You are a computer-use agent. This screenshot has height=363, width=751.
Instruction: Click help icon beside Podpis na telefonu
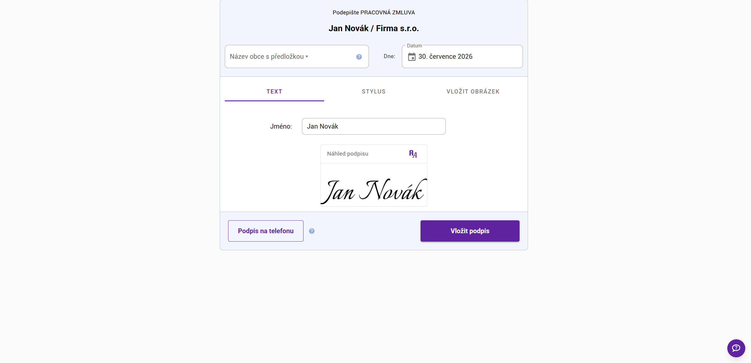pos(312,231)
